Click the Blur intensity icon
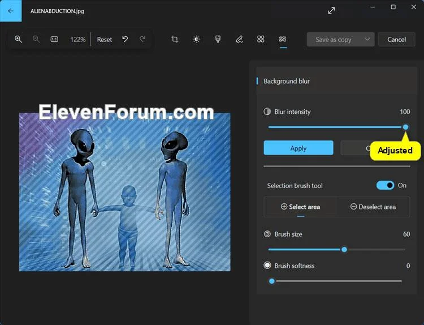 (267, 112)
